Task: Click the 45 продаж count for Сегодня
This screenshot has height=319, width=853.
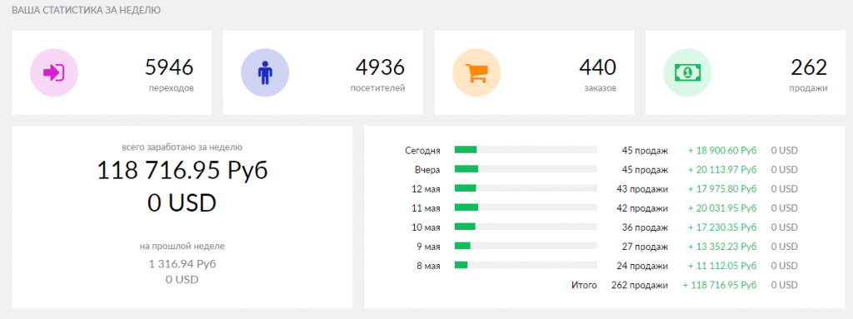Action: pos(645,151)
